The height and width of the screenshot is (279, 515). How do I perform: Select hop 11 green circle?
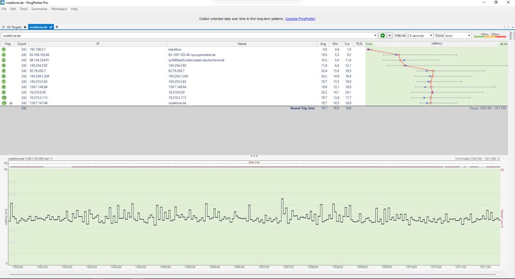(x=4, y=103)
